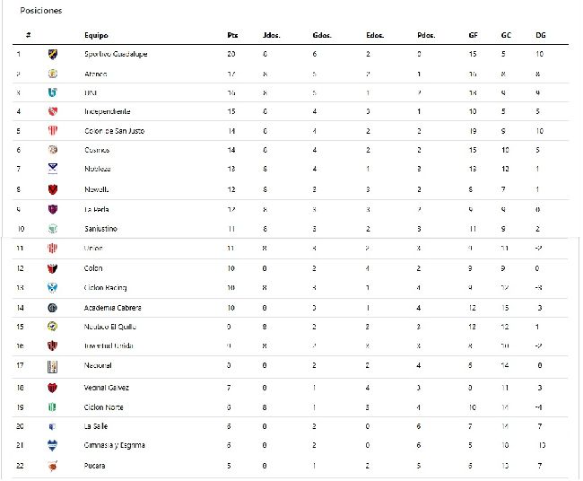Click the Pucara team crest icon

pyautogui.click(x=52, y=466)
